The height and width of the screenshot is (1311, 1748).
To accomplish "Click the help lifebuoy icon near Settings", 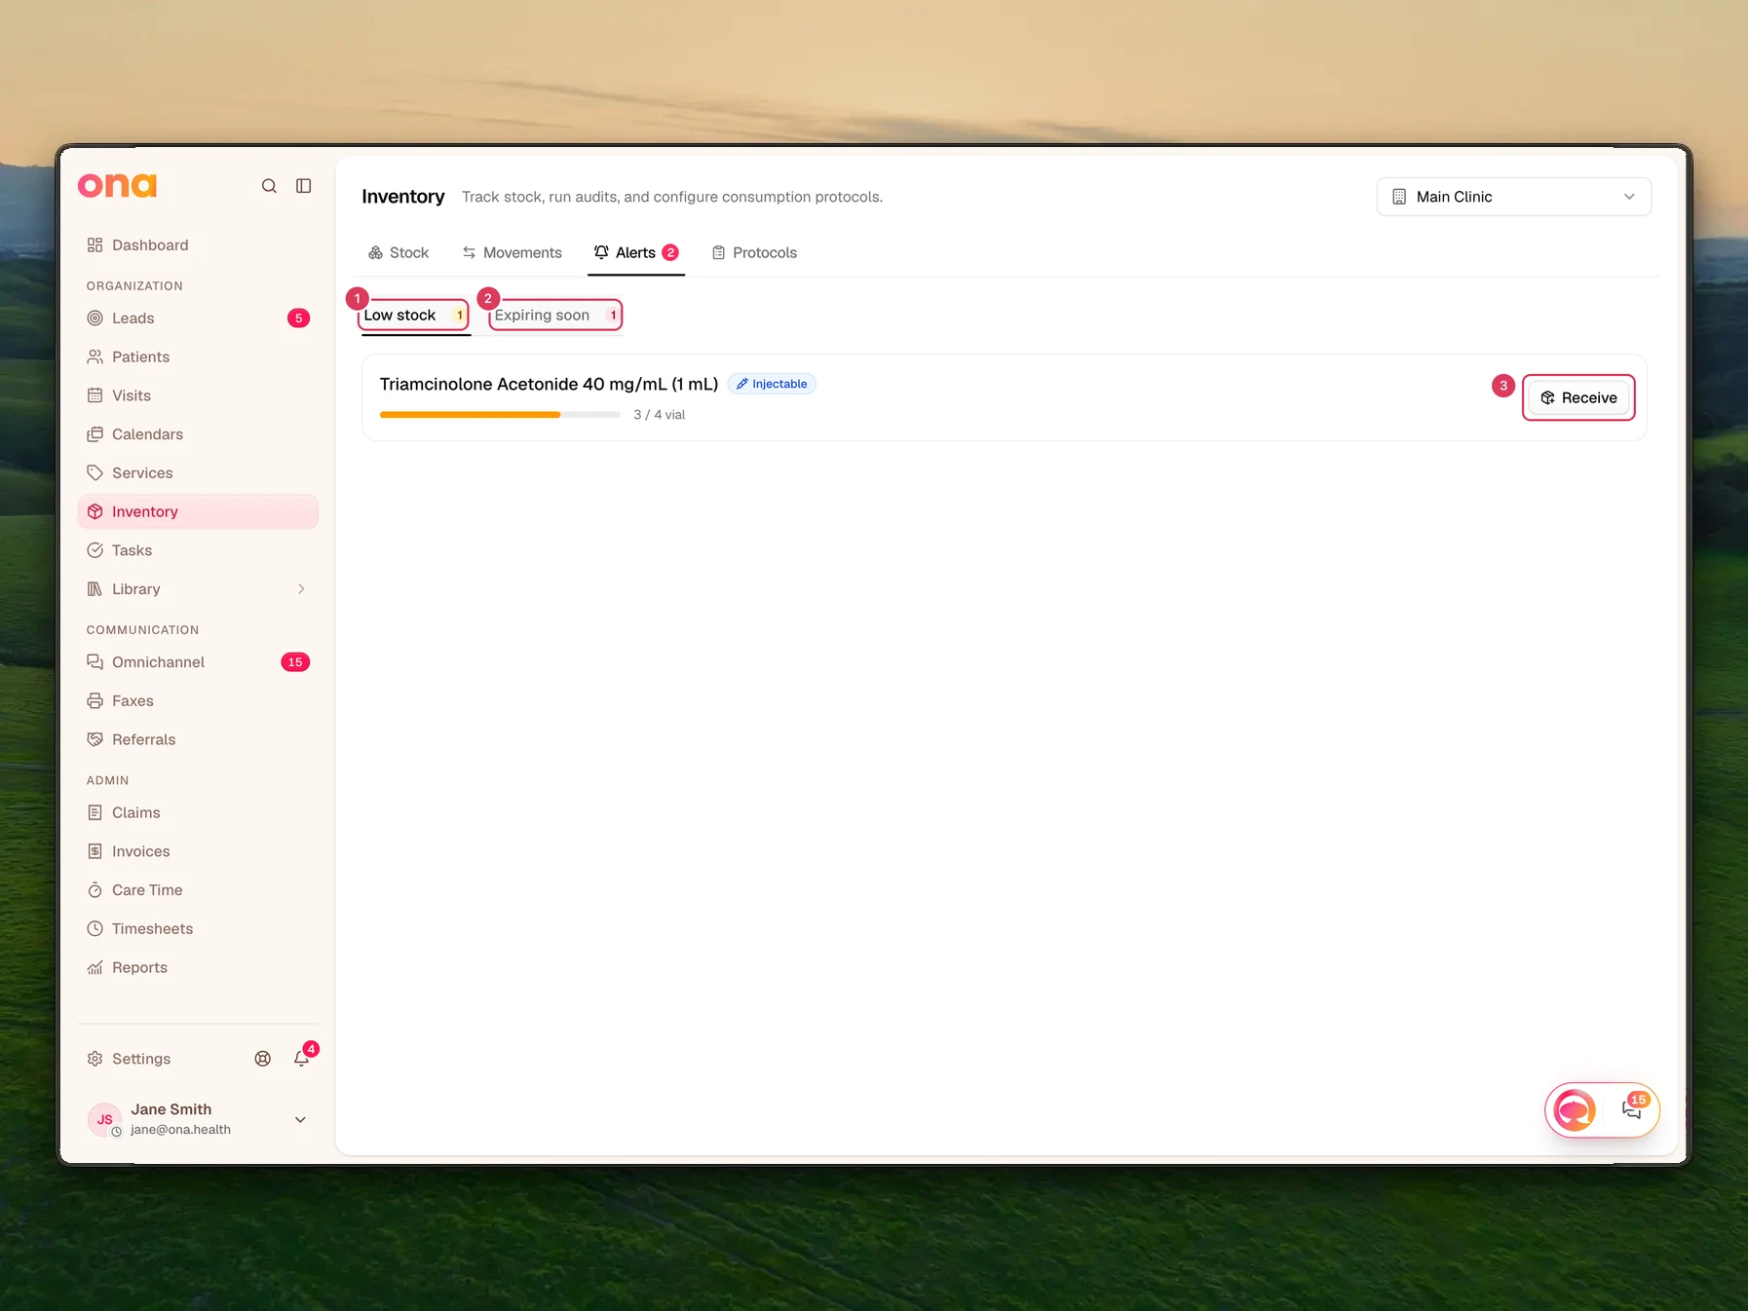I will 263,1059.
